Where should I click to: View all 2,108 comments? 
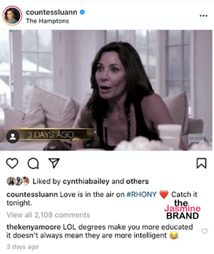48,215
